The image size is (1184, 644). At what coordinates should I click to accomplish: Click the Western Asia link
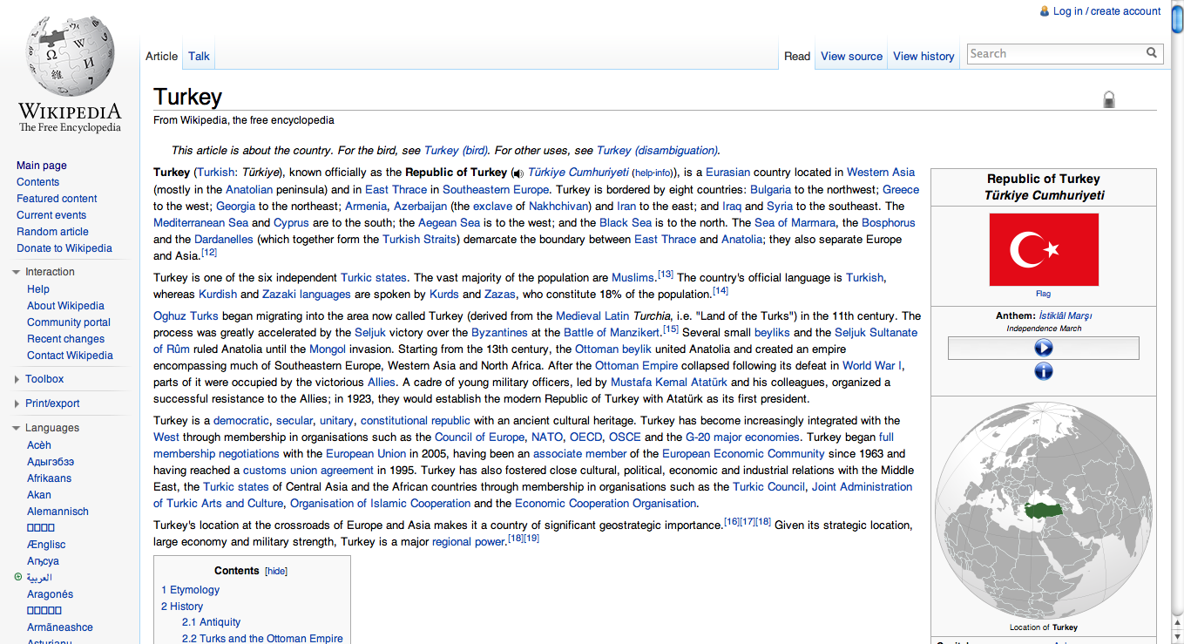(x=881, y=173)
